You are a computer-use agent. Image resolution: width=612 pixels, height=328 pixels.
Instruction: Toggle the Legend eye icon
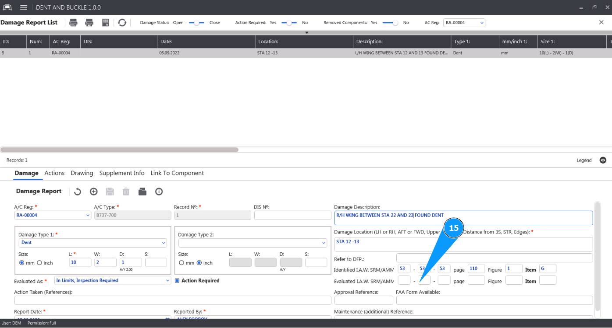(603, 161)
